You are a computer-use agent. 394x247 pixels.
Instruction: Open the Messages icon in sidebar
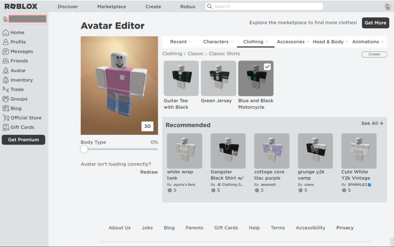(5, 51)
